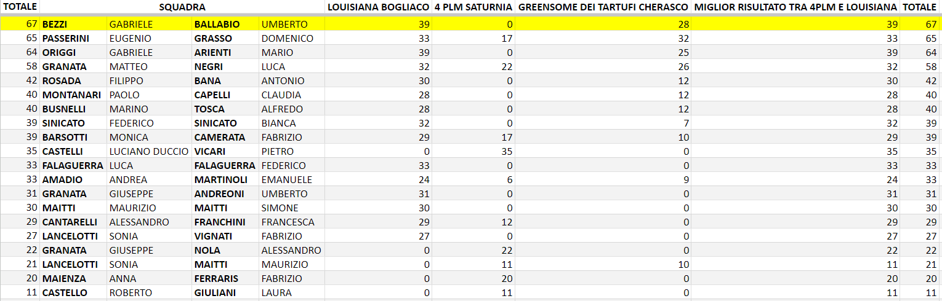Click the SQUADRA column header
This screenshot has width=942, height=301.
pyautogui.click(x=182, y=7)
